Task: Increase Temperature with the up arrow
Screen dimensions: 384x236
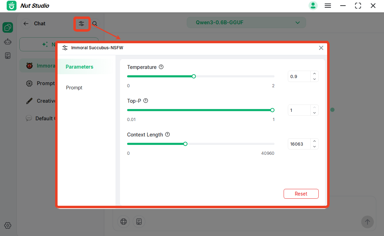Action: point(315,74)
